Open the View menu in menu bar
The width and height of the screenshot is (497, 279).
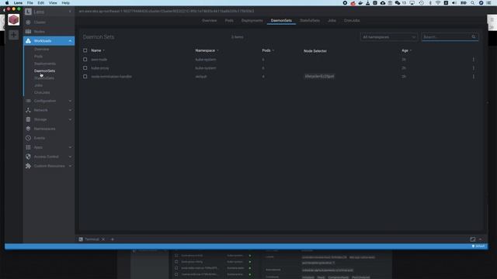tap(53, 3)
